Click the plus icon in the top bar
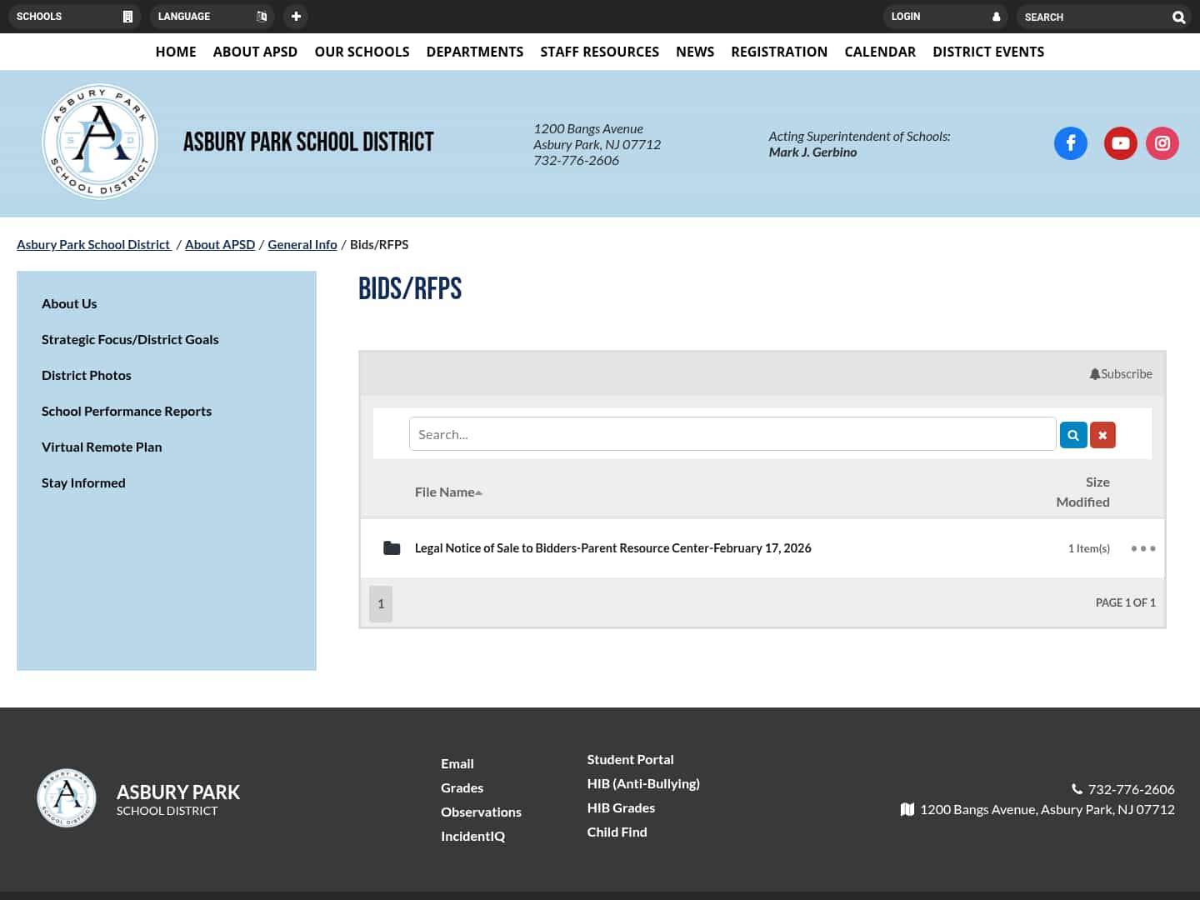Image resolution: width=1200 pixels, height=900 pixels. pos(296,16)
